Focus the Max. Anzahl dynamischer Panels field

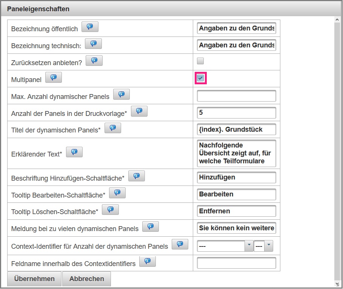[237, 96]
